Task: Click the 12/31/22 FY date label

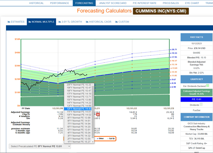Action: (x=132, y=108)
